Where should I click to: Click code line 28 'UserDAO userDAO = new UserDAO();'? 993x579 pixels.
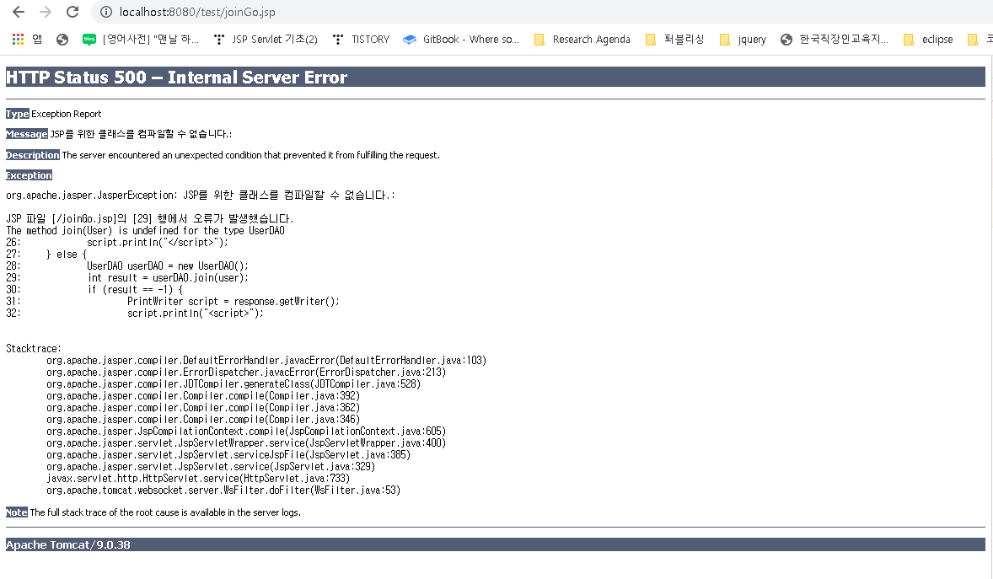pyautogui.click(x=167, y=266)
